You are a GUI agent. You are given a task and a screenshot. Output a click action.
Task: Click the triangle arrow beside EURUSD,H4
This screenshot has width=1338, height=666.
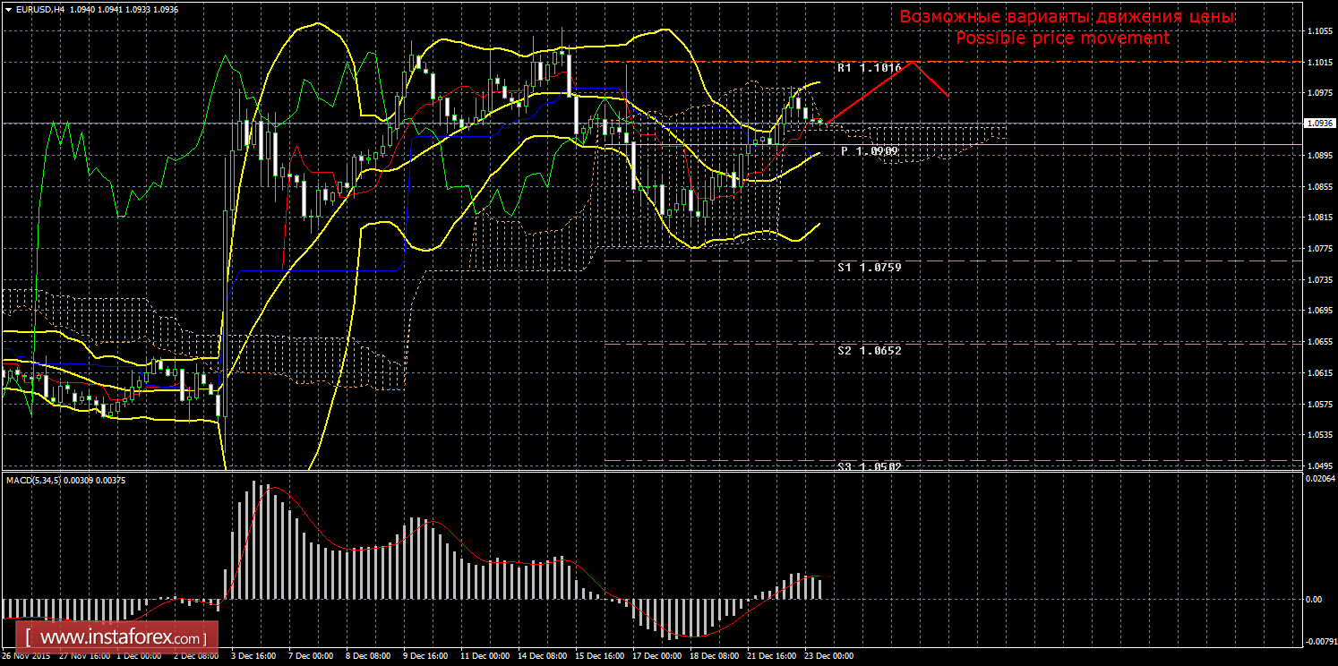(8, 8)
